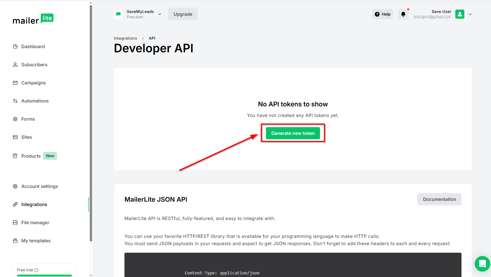Open the Forms section
491x277 pixels.
coord(28,119)
